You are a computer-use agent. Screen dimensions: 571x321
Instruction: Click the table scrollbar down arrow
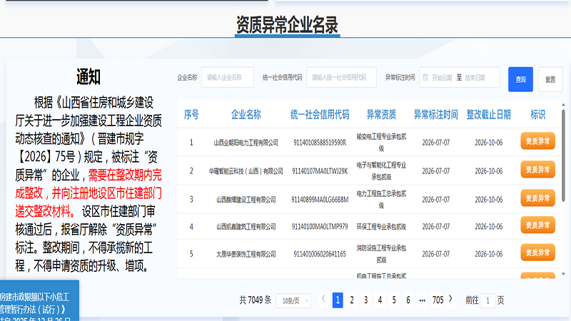pos(563,274)
